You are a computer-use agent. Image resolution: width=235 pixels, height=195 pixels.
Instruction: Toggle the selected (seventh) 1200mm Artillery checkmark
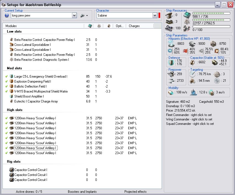coord(6,148)
